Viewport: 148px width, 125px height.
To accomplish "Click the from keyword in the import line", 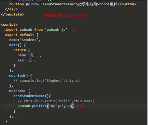I will pyautogui.click(x=38, y=30).
